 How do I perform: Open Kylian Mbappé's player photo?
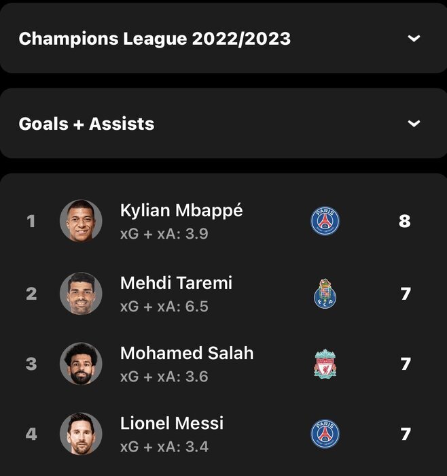[81, 221]
